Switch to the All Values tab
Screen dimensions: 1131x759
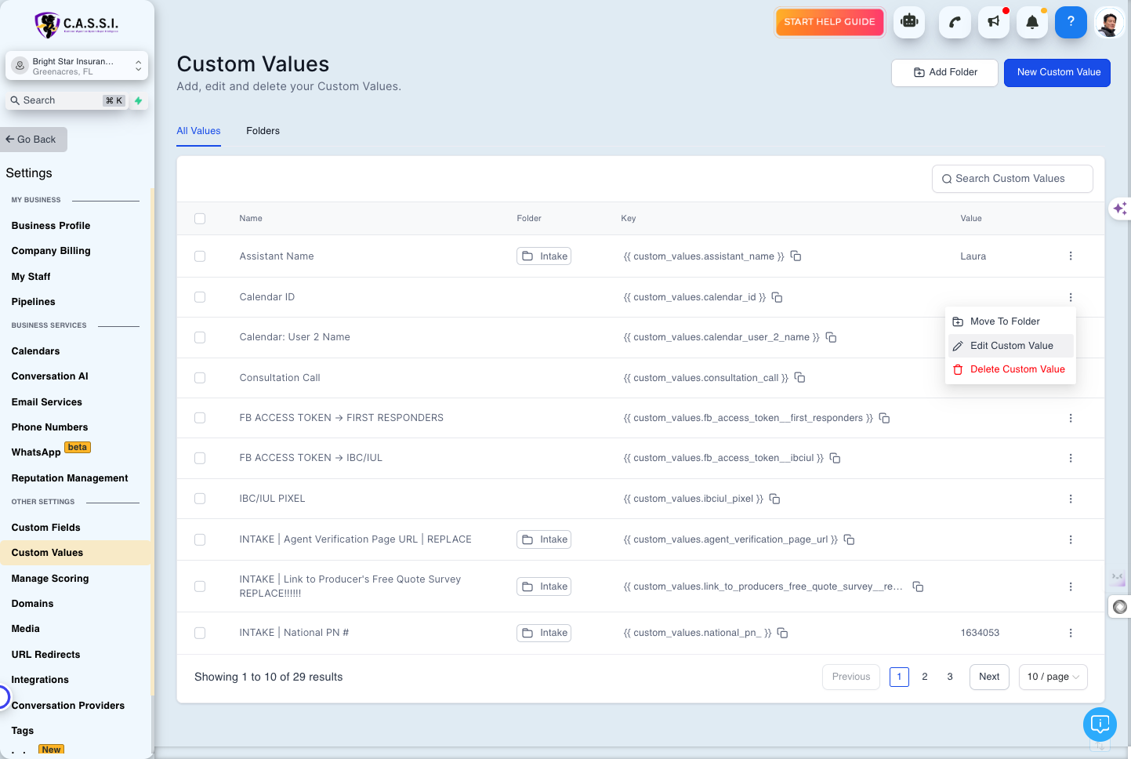click(x=198, y=131)
